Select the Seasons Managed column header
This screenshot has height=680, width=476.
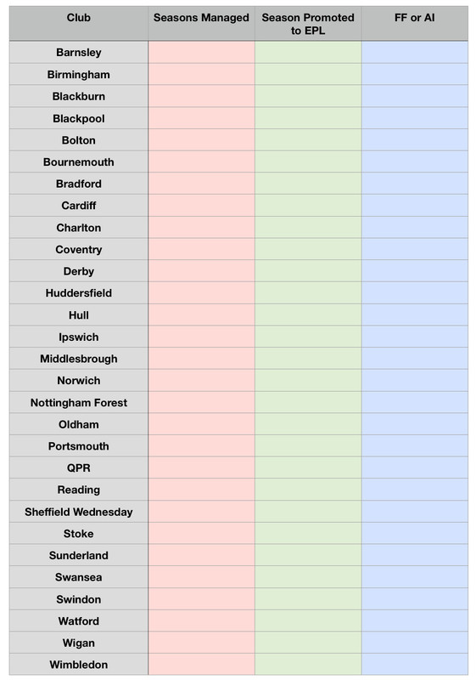tap(201, 24)
